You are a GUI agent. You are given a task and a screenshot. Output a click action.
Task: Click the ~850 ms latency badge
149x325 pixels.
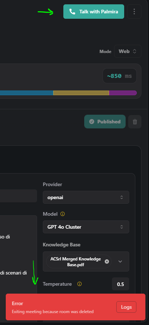[119, 76]
